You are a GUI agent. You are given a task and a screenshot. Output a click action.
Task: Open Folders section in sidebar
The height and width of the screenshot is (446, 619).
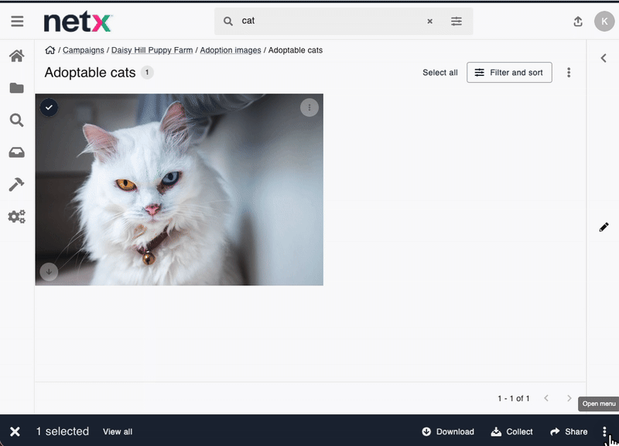tap(16, 88)
